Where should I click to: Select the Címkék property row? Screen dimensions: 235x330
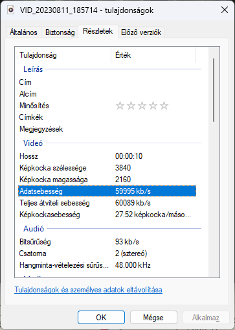tap(107, 117)
